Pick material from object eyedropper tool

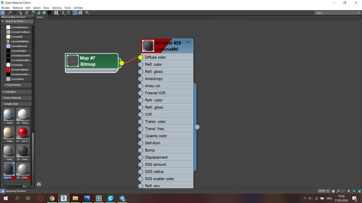pyautogui.click(x=9, y=13)
